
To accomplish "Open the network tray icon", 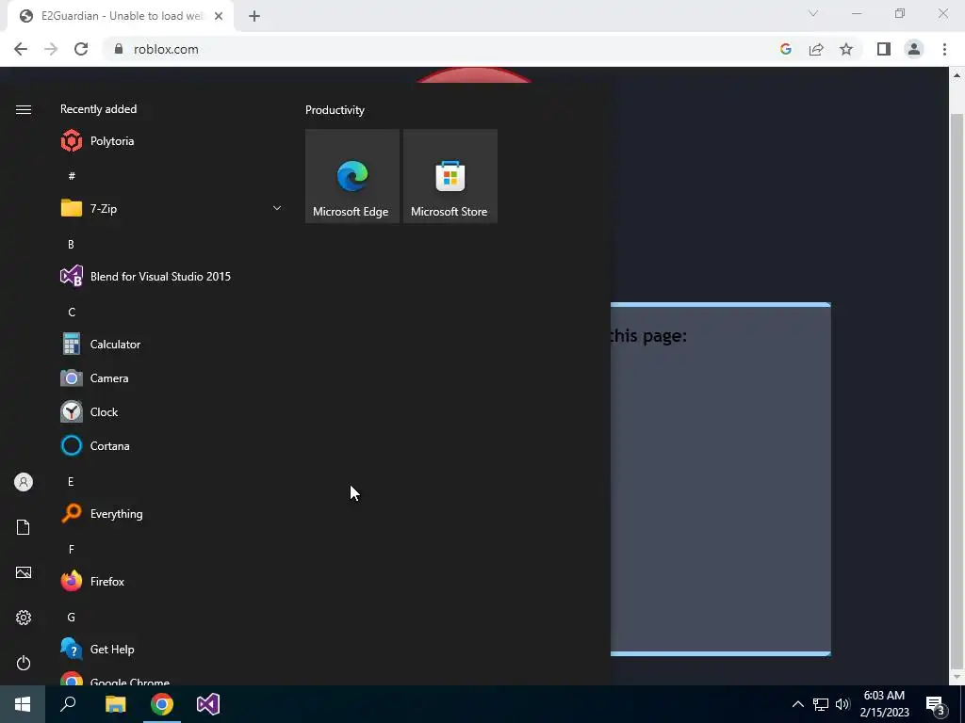I will pos(821,704).
